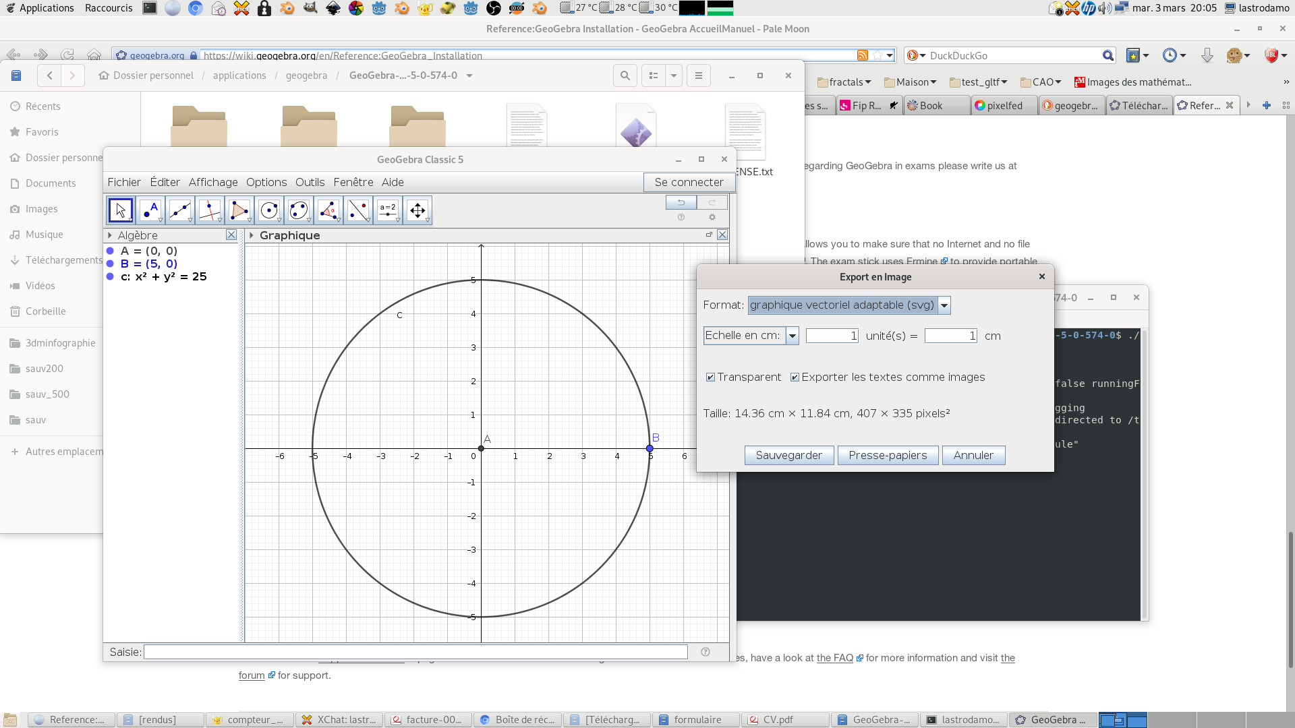
Task: Expand the Graphique style bar triangle
Action: pyautogui.click(x=252, y=235)
